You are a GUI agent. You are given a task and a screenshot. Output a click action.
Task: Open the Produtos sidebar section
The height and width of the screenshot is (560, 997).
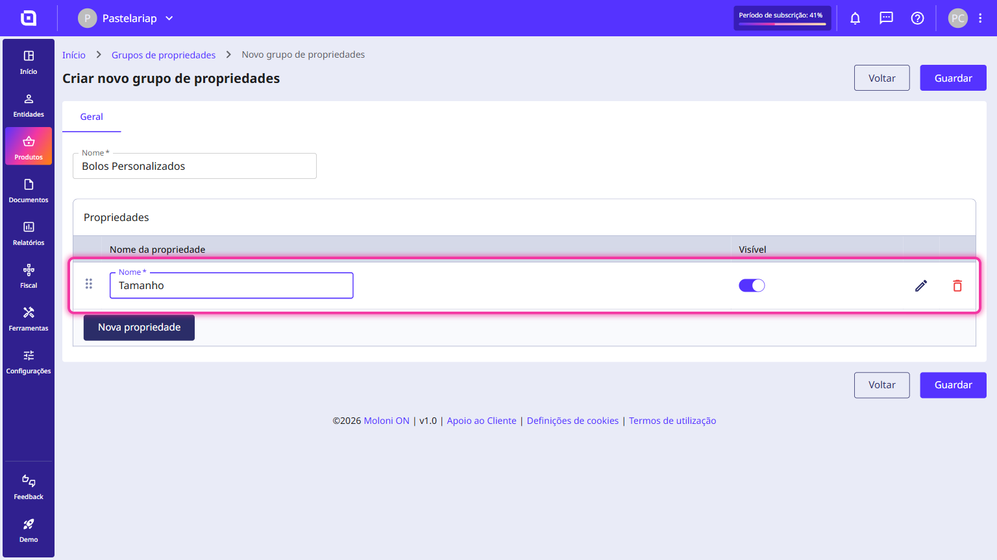pyautogui.click(x=29, y=146)
